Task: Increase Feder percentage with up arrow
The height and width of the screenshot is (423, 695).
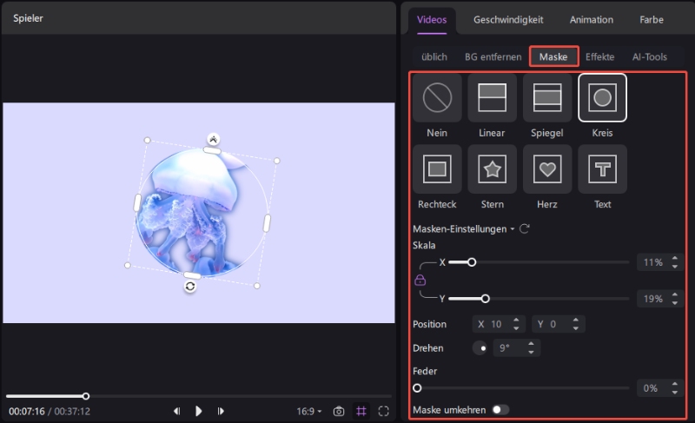Action: [x=675, y=385]
